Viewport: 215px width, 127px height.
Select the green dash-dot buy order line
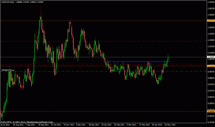(x=104, y=71)
